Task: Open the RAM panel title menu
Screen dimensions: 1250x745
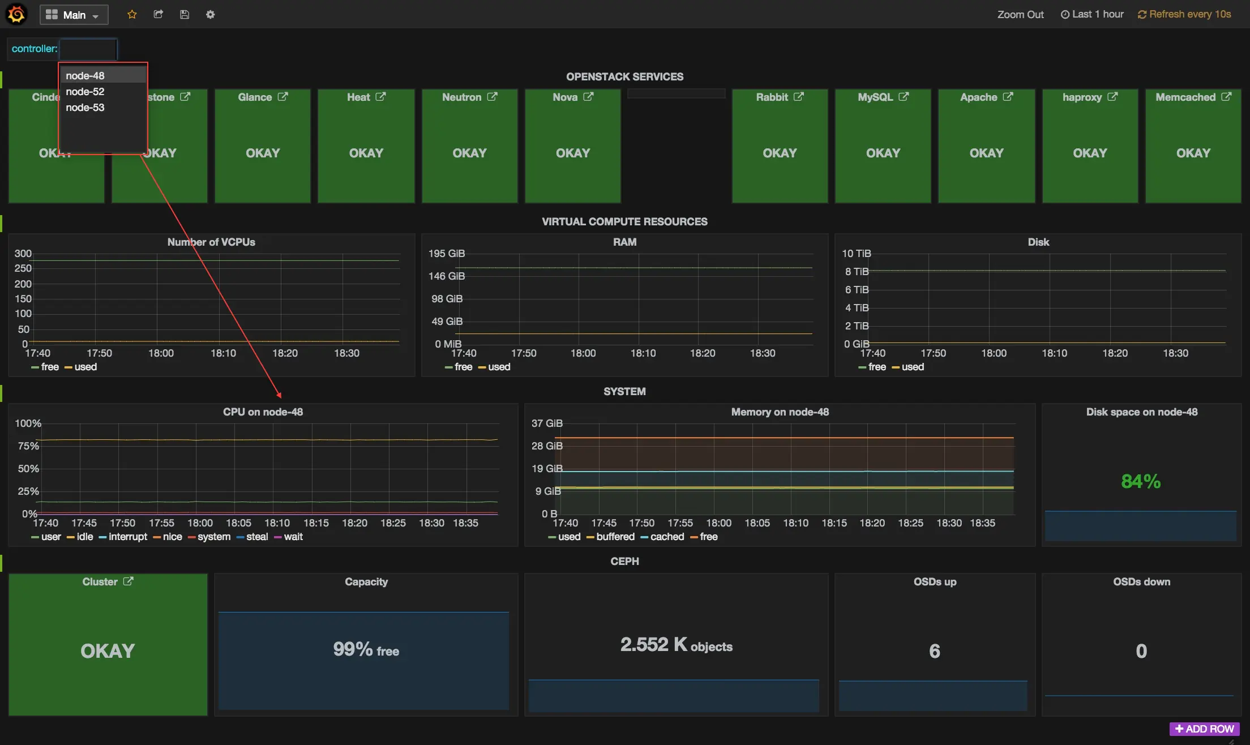Action: [x=624, y=242]
